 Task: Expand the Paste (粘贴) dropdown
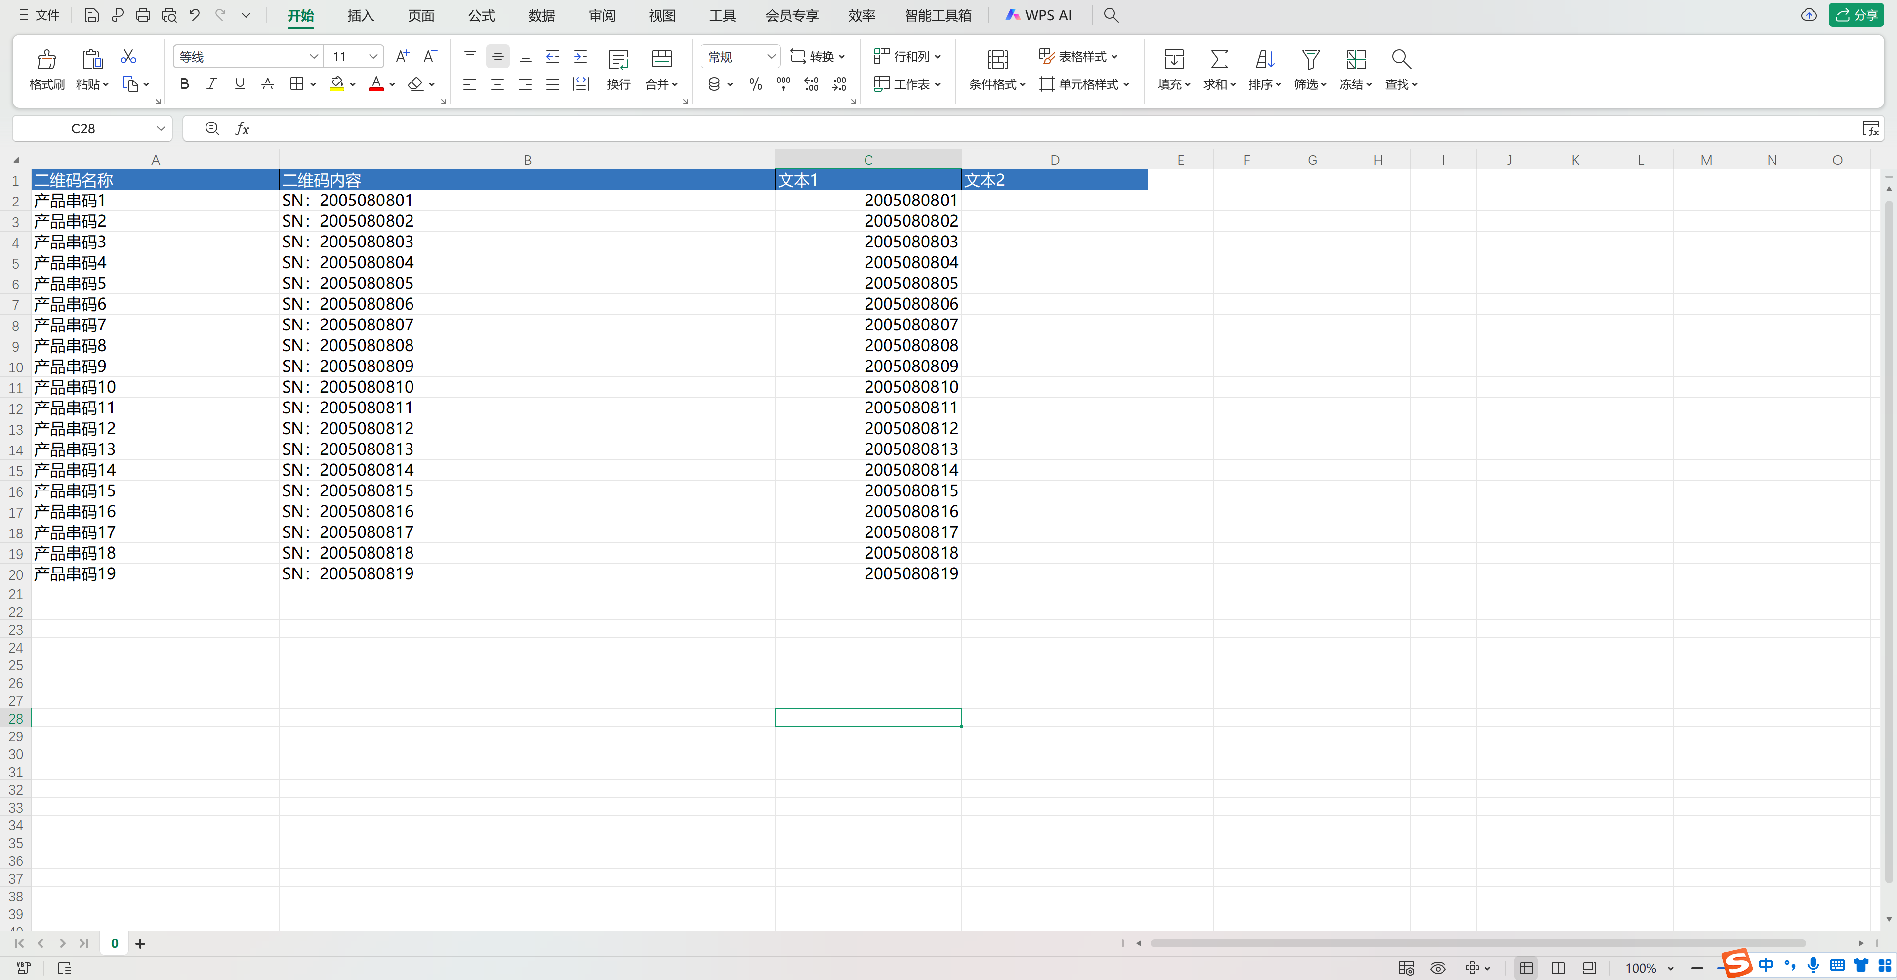tap(105, 84)
